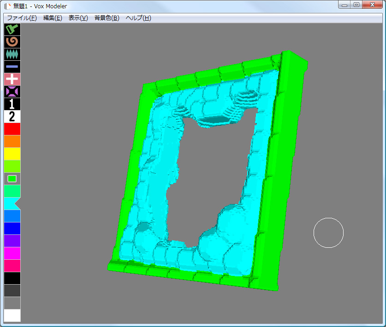Pick the dark gray color swatch

coord(12,291)
